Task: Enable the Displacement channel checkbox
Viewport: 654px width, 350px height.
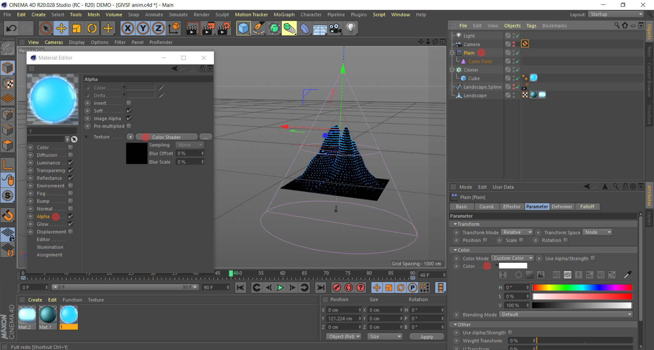Action: click(x=71, y=232)
